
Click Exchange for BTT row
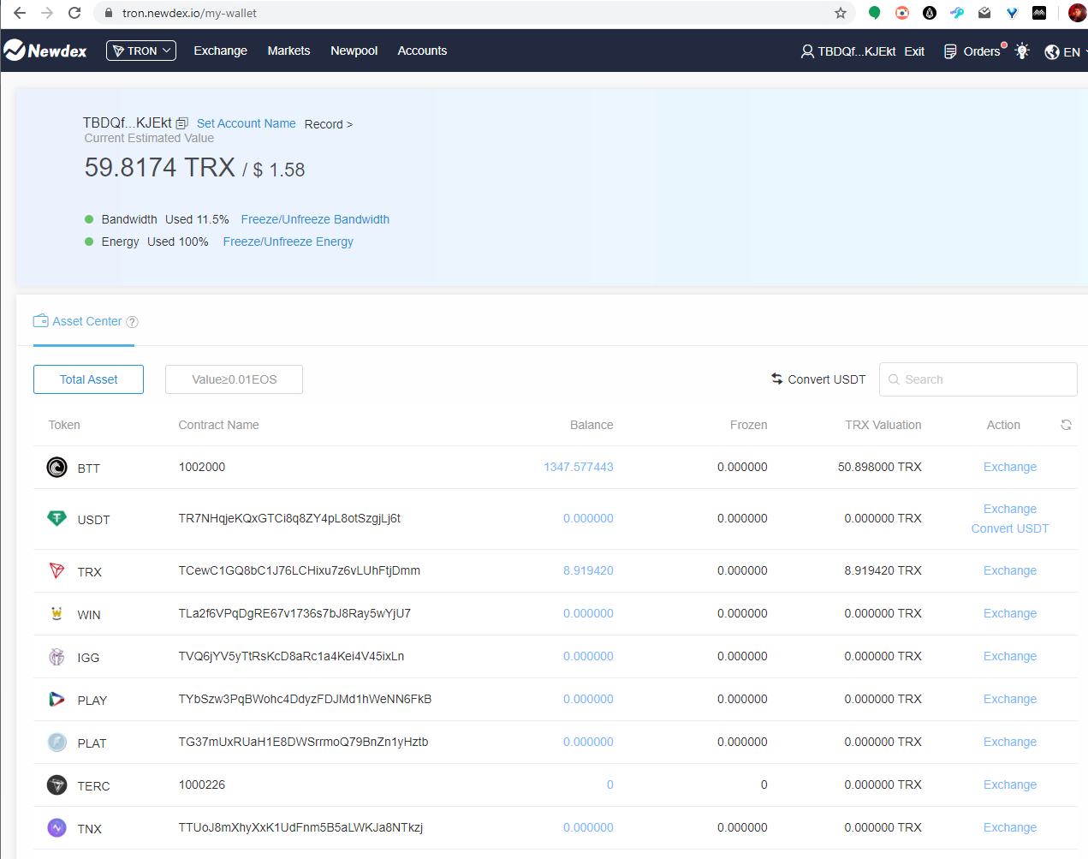[x=1009, y=467]
